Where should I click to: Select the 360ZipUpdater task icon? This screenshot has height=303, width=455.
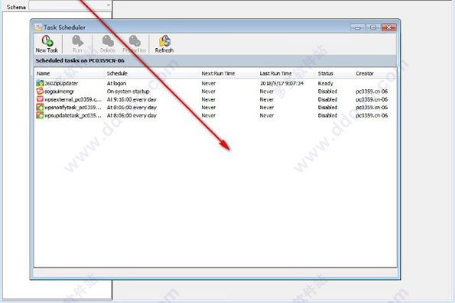tap(40, 83)
